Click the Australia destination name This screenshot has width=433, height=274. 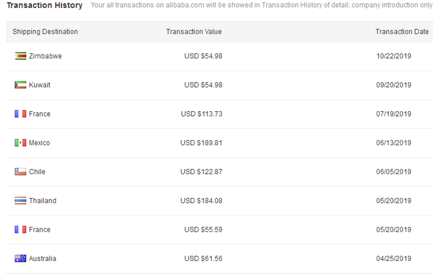[x=43, y=258]
